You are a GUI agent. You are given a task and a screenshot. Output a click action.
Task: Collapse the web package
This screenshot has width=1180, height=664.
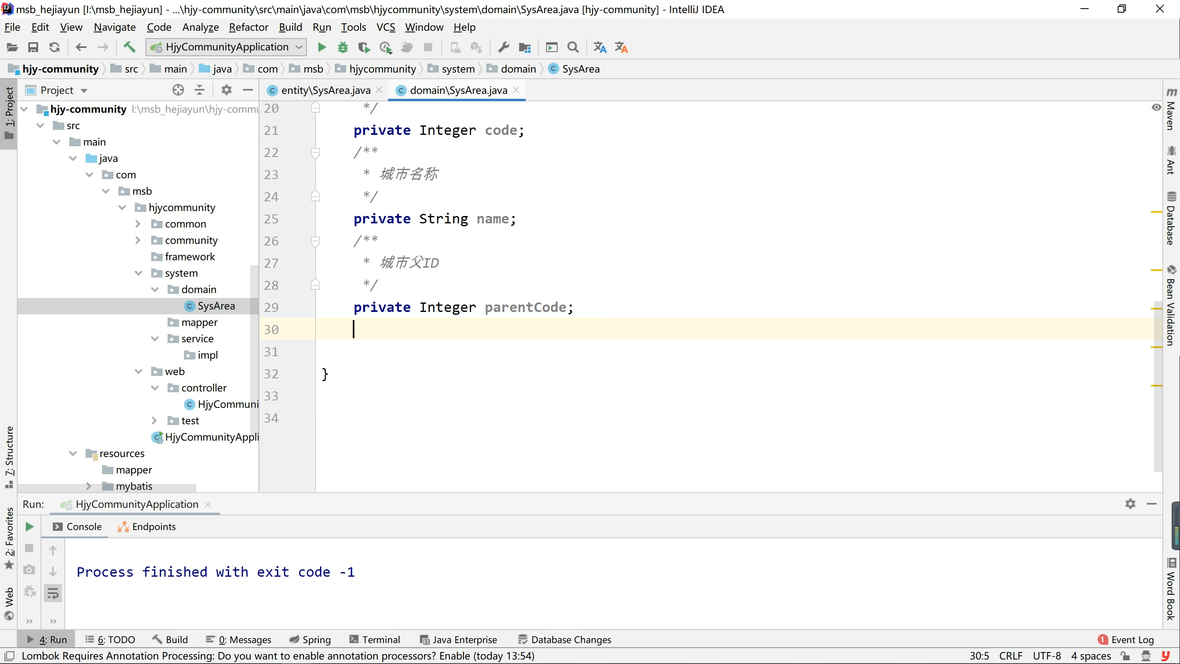(x=138, y=371)
